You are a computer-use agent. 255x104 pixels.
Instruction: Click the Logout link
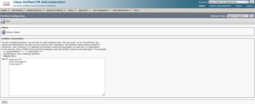(x=250, y=6)
